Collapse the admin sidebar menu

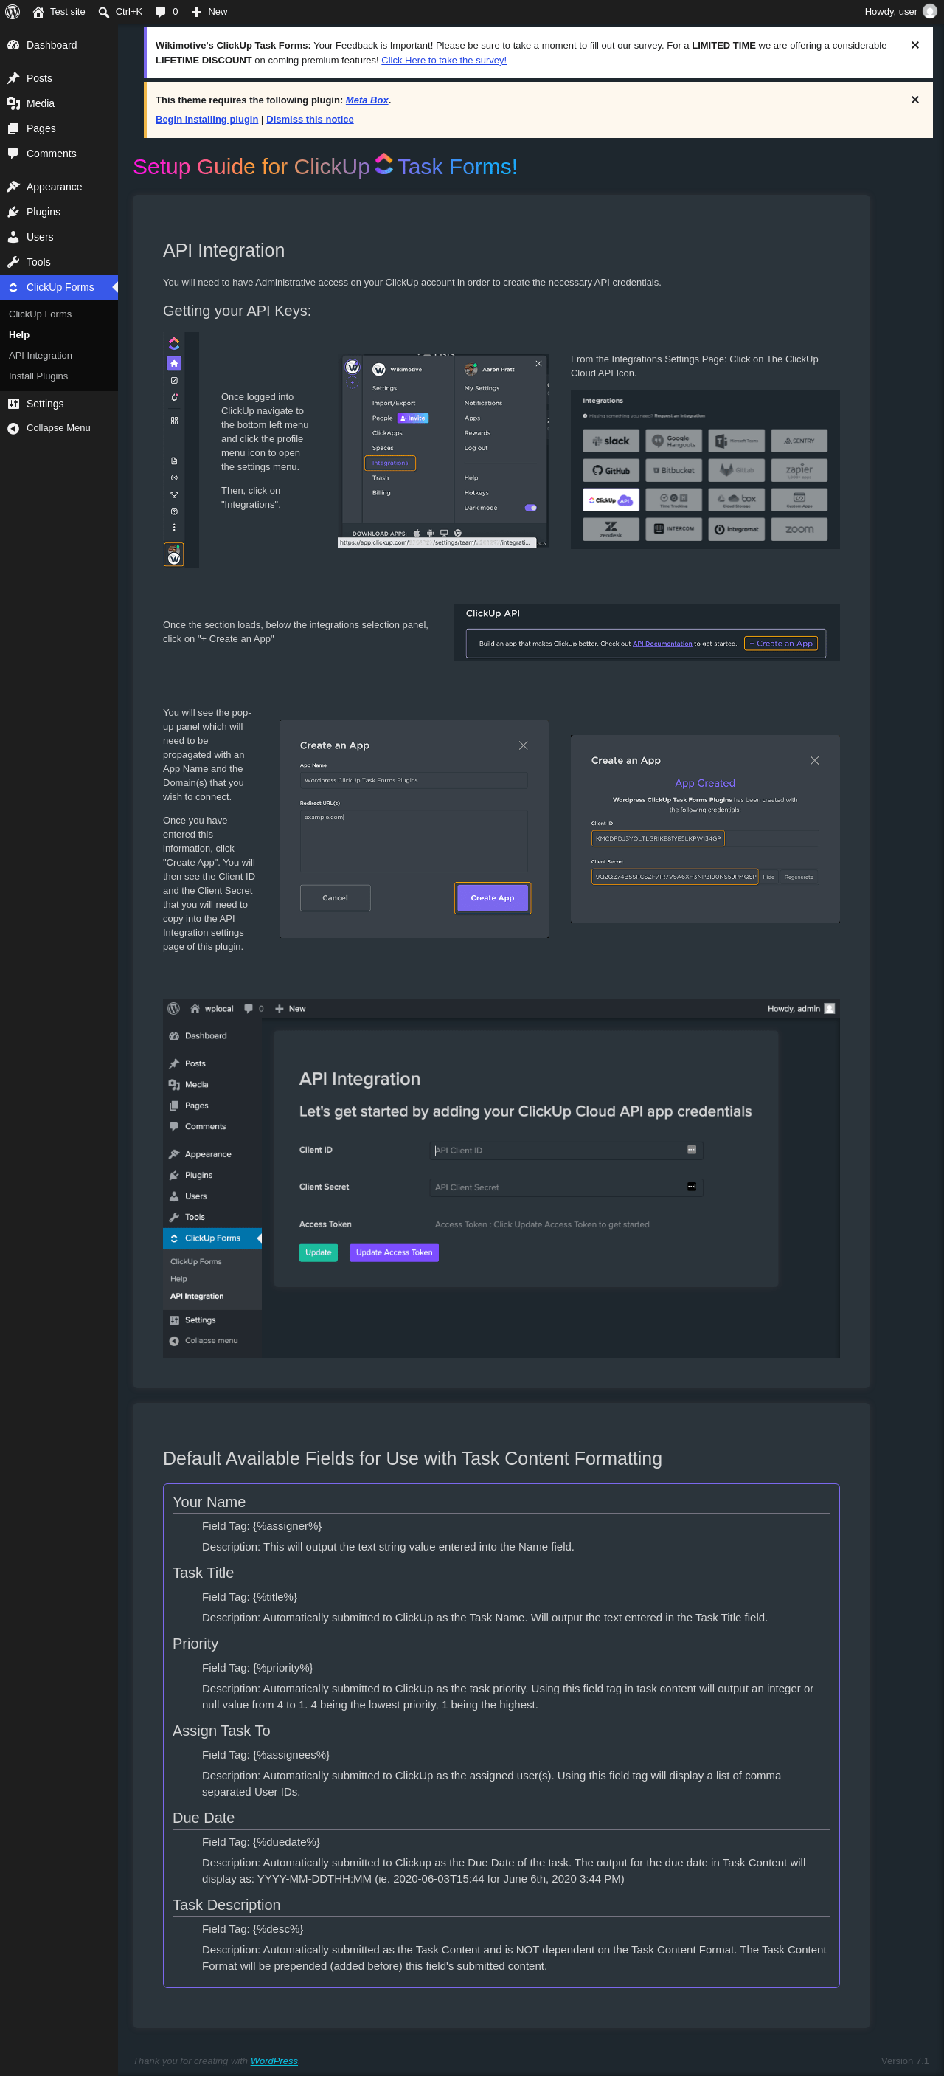pos(59,428)
